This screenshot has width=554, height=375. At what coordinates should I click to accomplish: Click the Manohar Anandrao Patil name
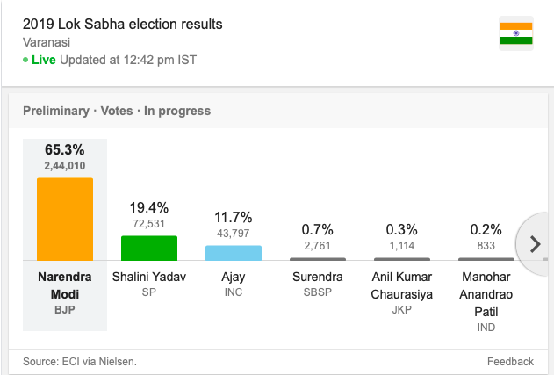tap(486, 294)
